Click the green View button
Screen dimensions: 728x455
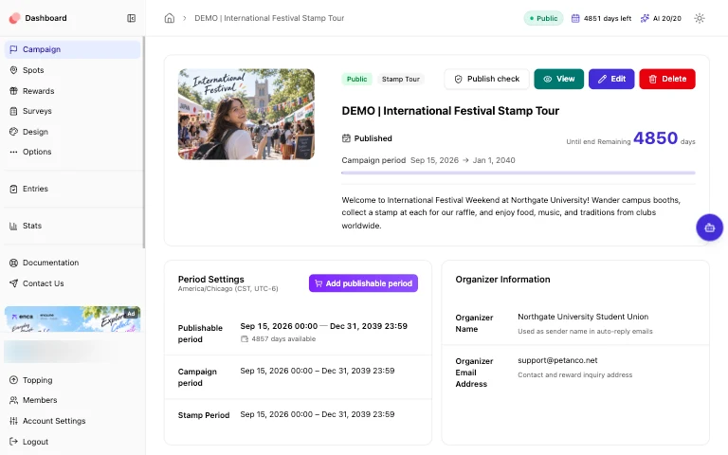point(558,79)
